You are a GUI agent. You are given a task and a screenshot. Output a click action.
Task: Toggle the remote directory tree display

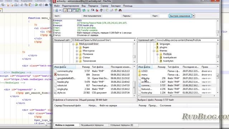[74, 10]
